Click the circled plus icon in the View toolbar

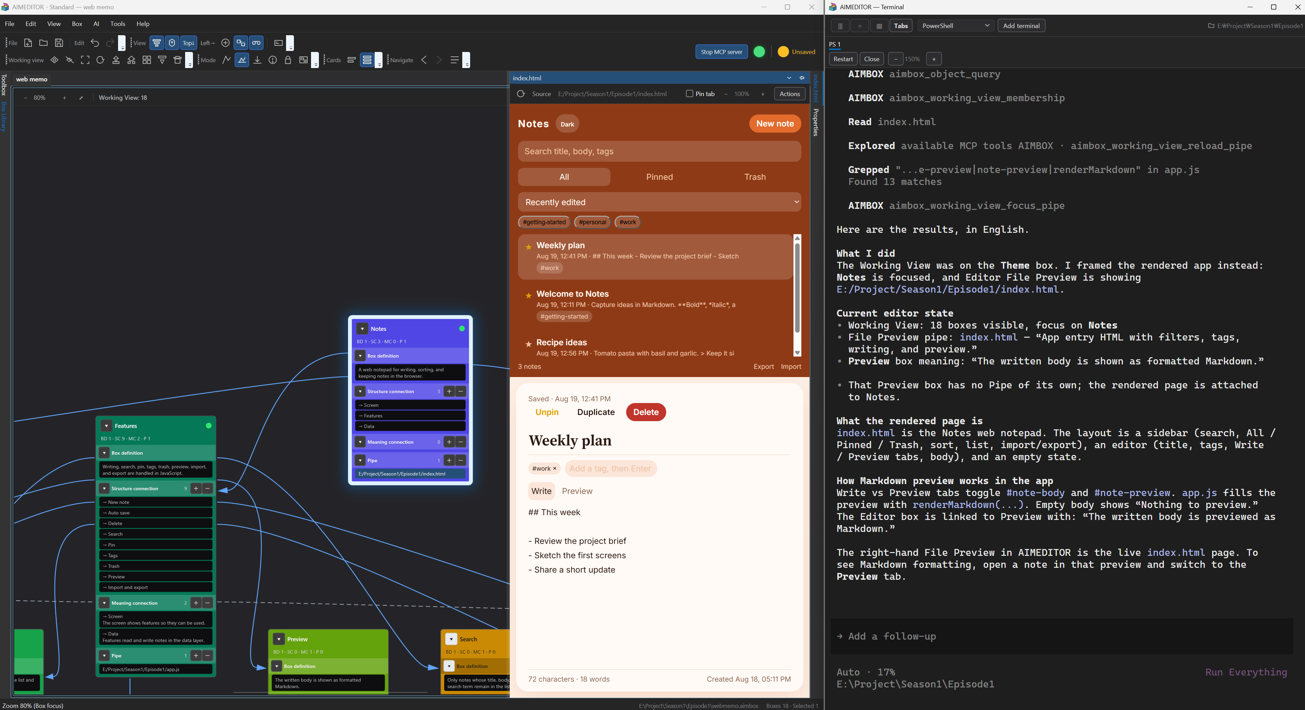[x=225, y=43]
